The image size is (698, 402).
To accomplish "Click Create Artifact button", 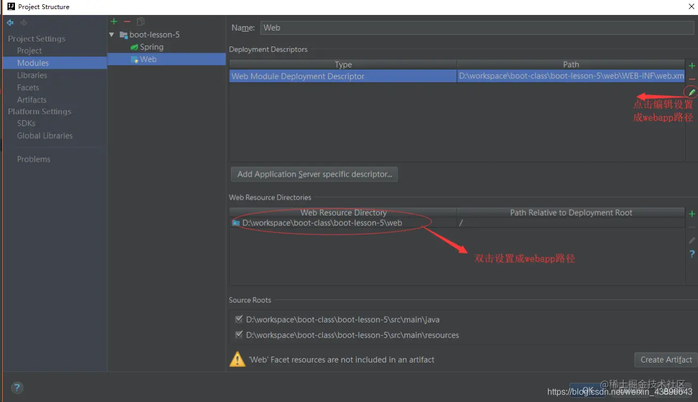I will click(666, 360).
